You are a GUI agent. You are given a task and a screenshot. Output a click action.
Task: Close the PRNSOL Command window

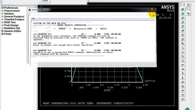pos(152,9)
